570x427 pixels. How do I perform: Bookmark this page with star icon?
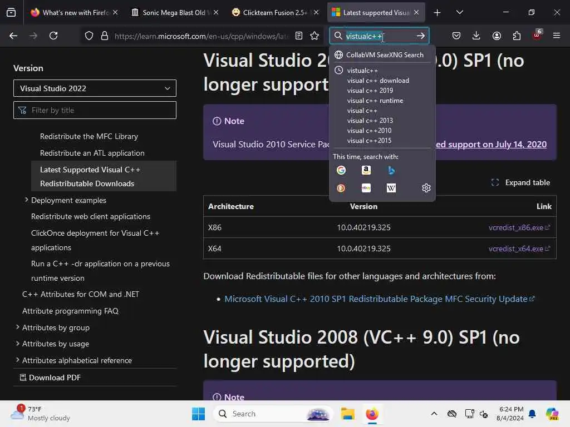click(x=315, y=36)
